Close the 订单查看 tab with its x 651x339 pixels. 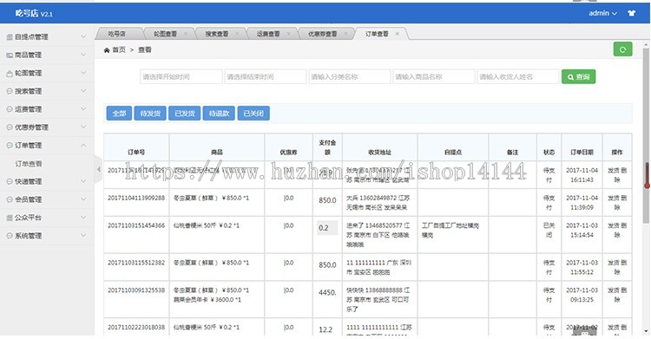coord(398,34)
